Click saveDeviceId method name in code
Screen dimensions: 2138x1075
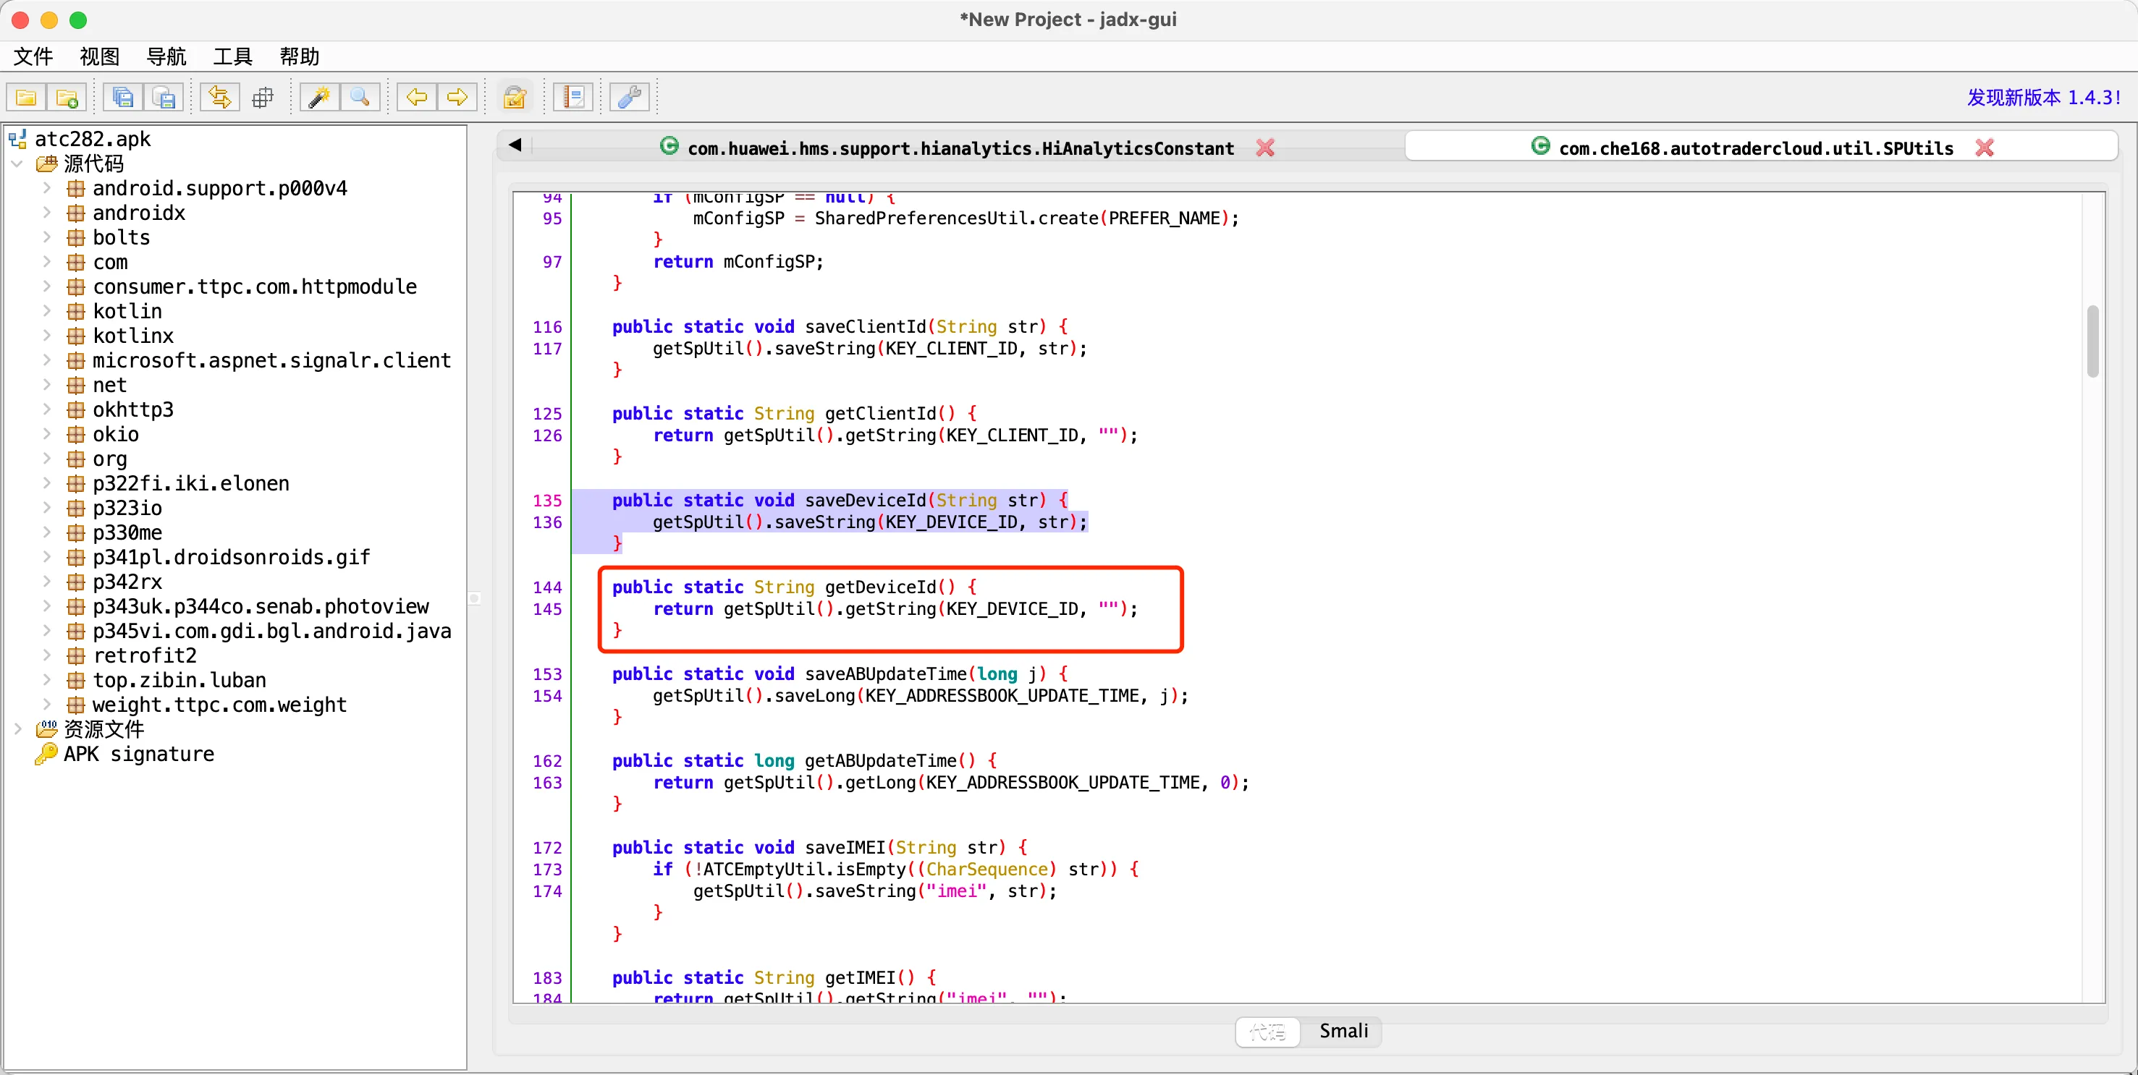[x=866, y=500]
